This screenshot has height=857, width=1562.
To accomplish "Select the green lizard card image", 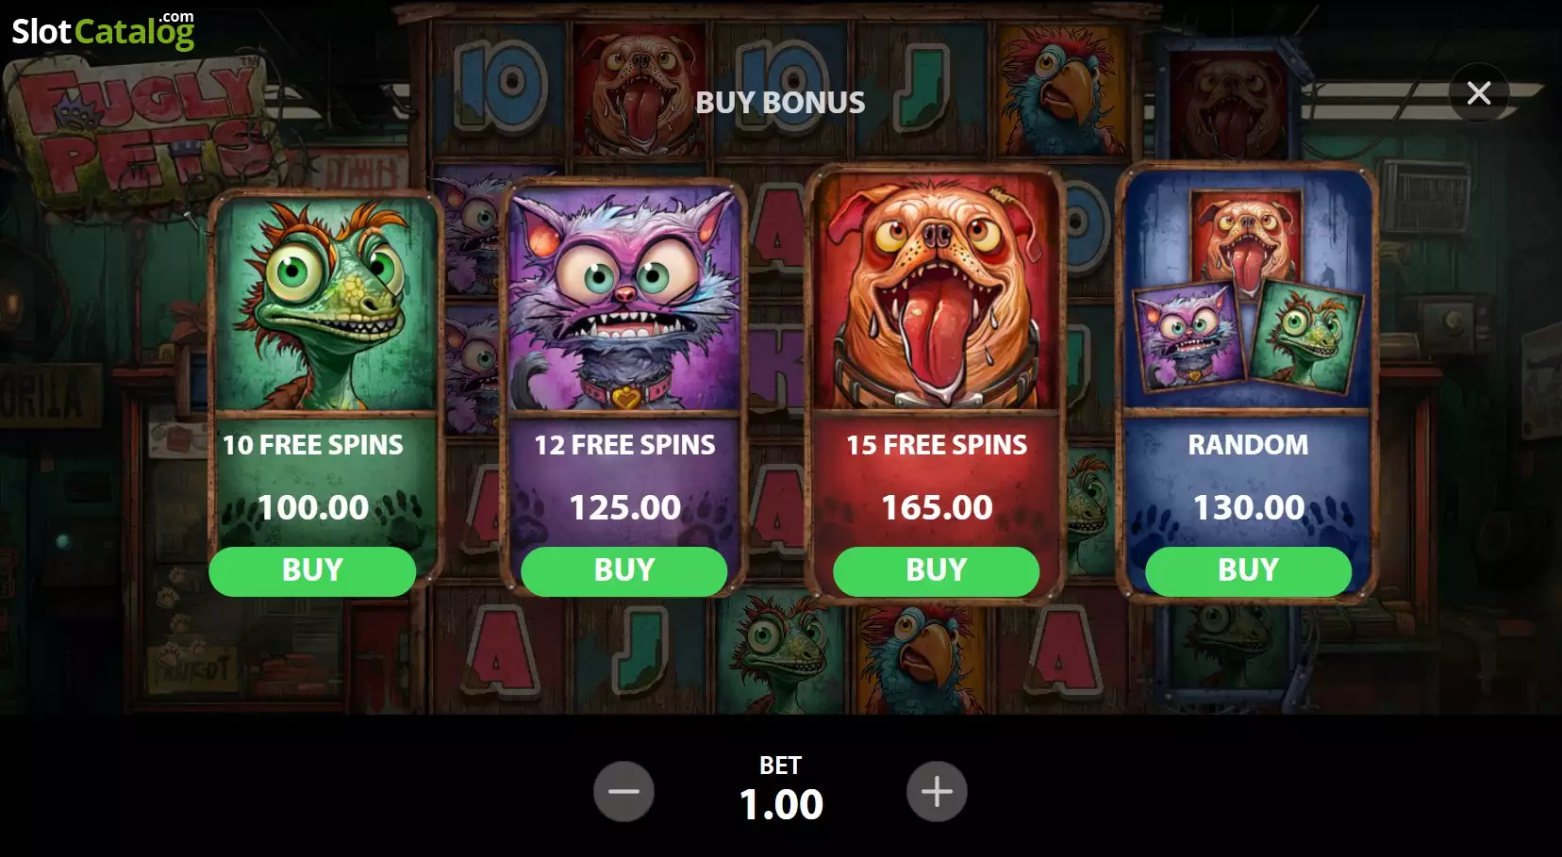I will pos(326,305).
